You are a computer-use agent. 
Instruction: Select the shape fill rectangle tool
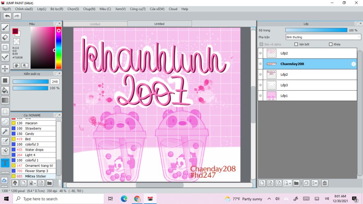(5, 80)
